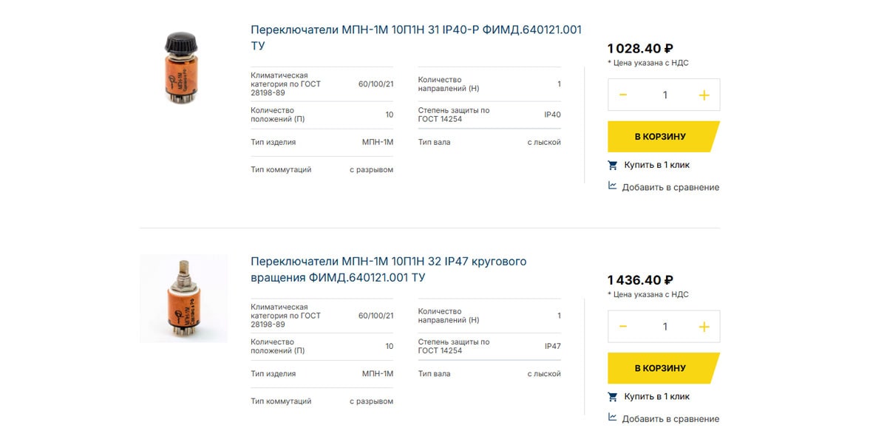Open 'Переключатели МПН-1М 10П1Н 31 IP40-Р' product page
This screenshot has height=445, width=887.
pyautogui.click(x=416, y=38)
